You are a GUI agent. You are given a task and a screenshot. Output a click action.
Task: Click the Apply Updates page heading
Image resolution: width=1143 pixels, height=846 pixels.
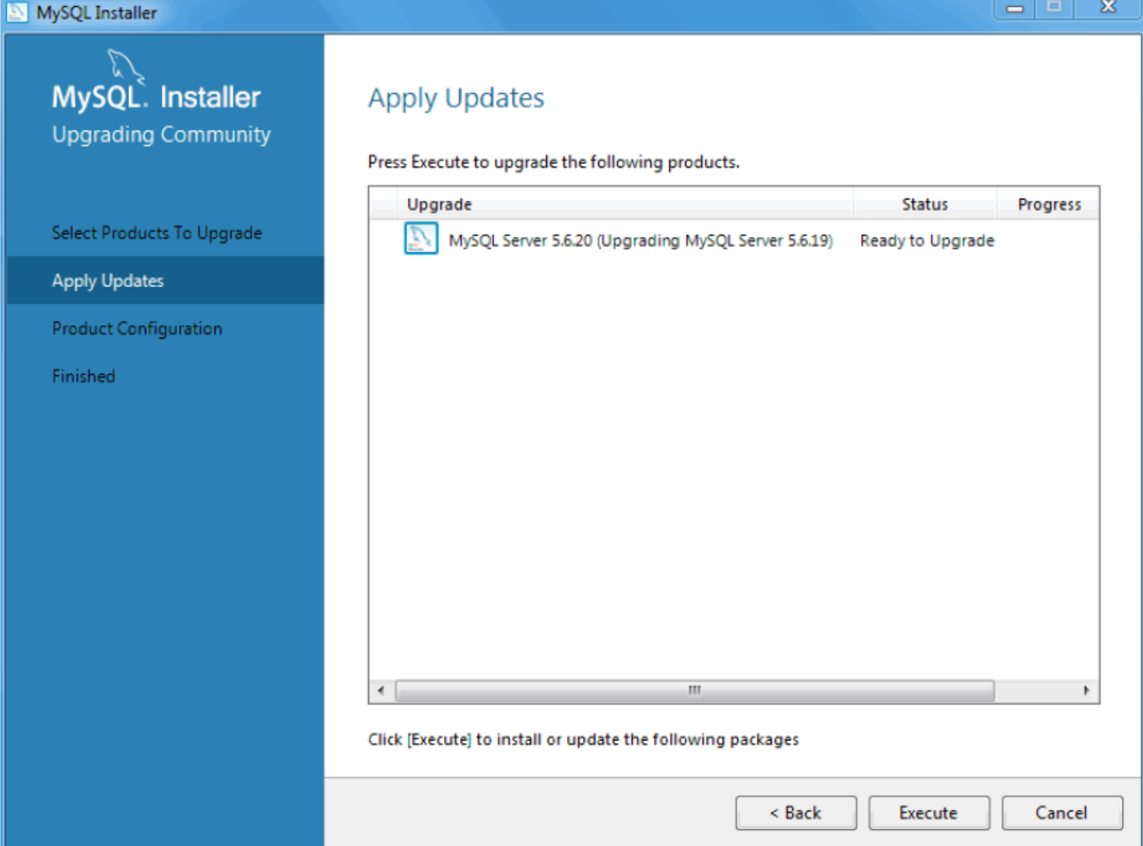coord(456,99)
